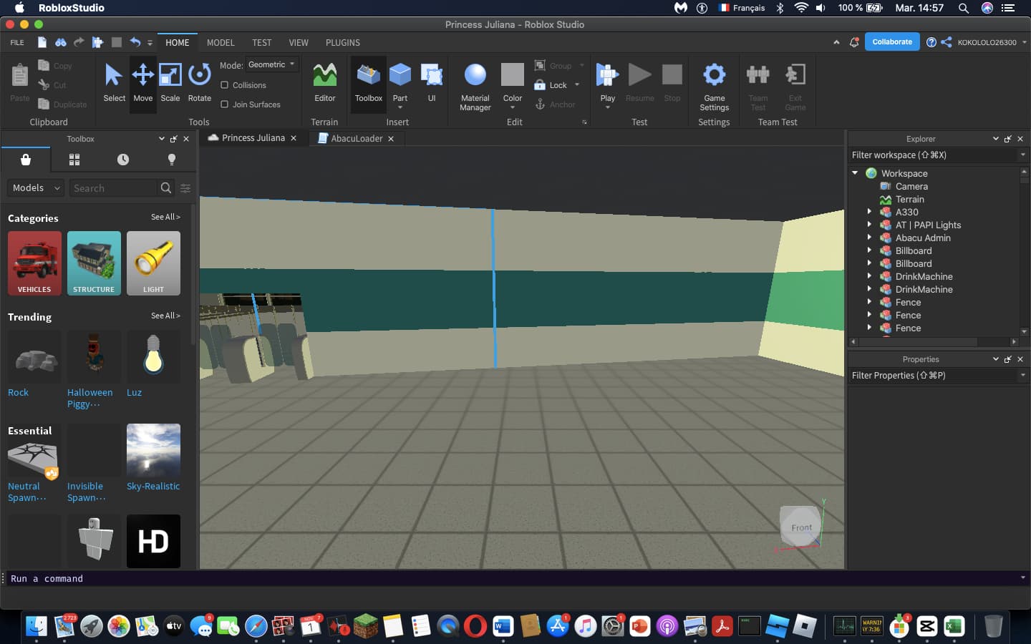Click the Toolbox search magnifier
The width and height of the screenshot is (1031, 644).
tap(166, 188)
